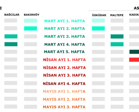Click Kadıköy Mart 5. Hafta dark cell
The width and height of the screenshot is (139, 112).
(134, 52)
